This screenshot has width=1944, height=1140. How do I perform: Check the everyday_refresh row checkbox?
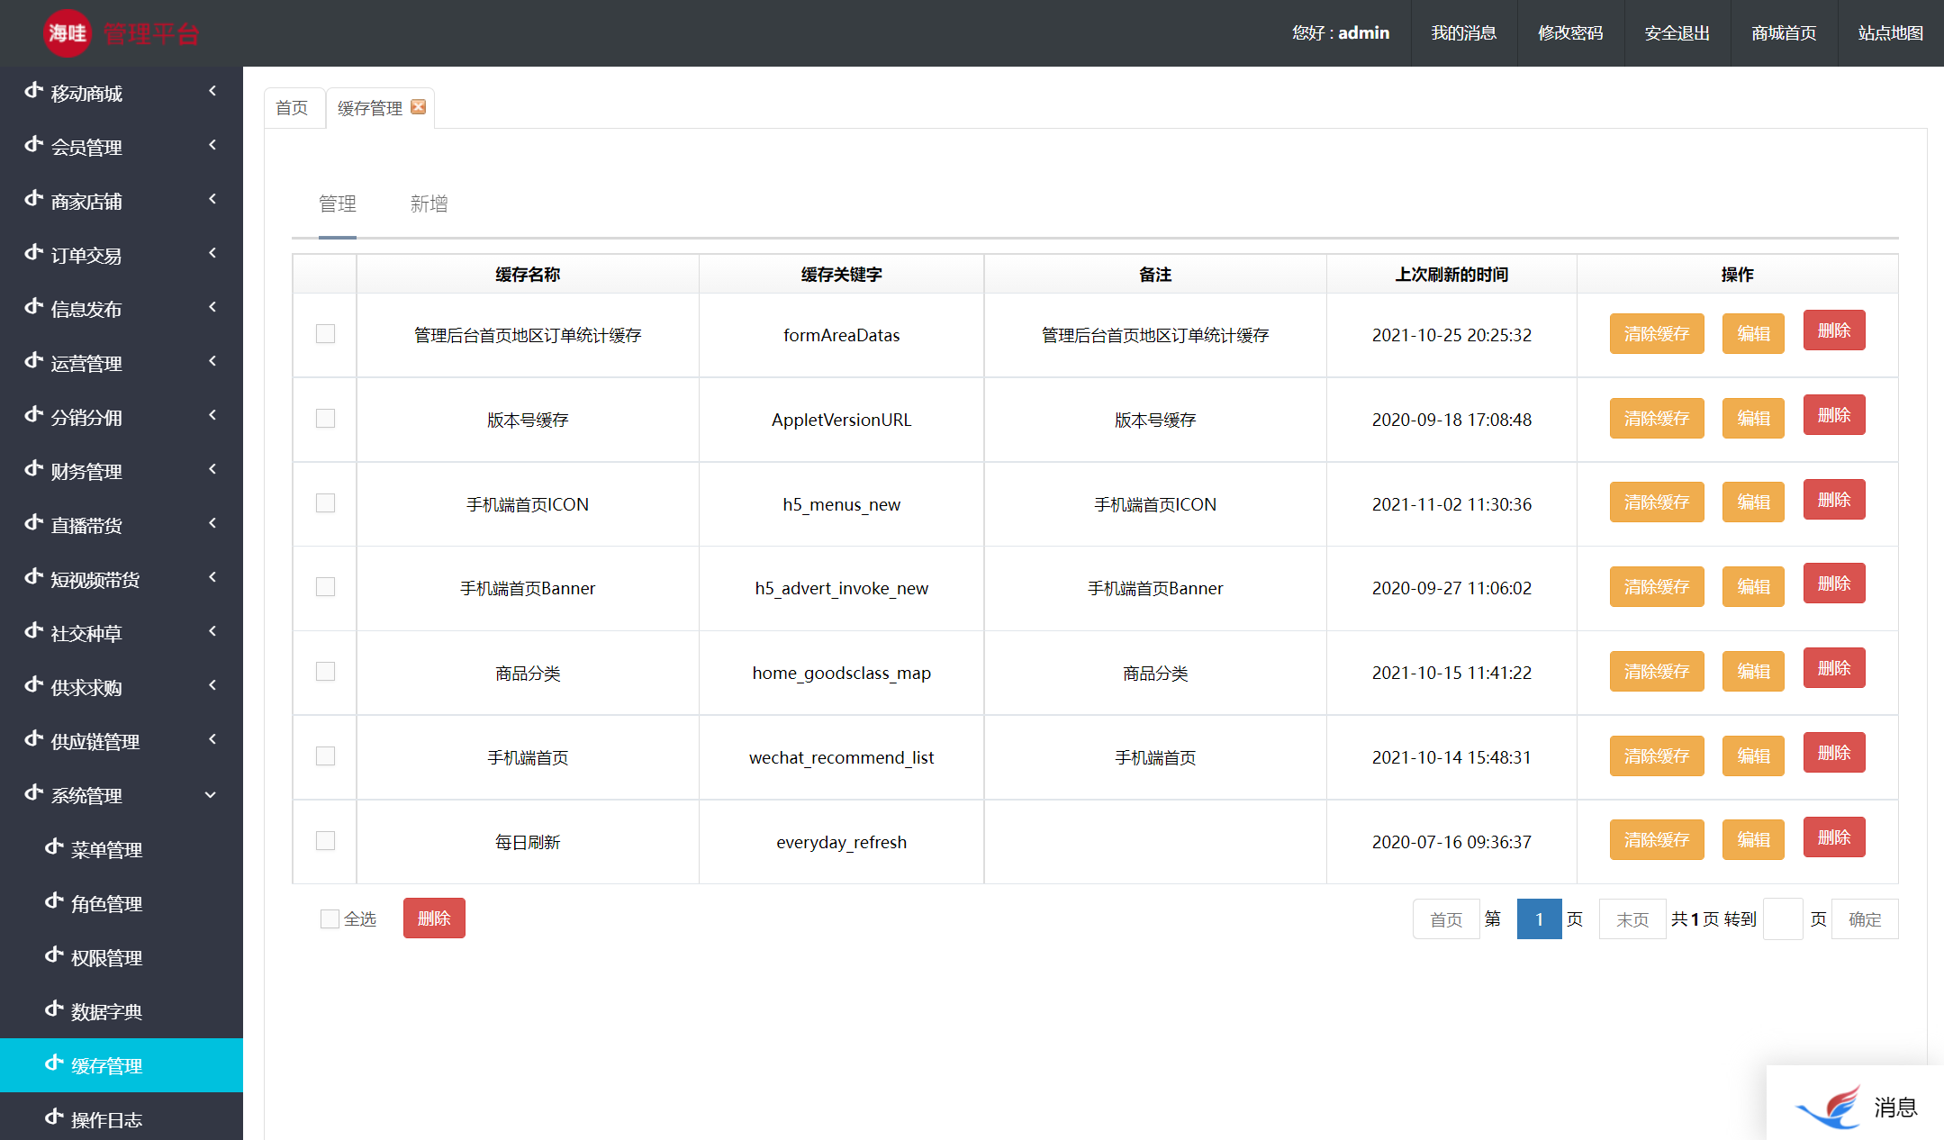point(325,840)
